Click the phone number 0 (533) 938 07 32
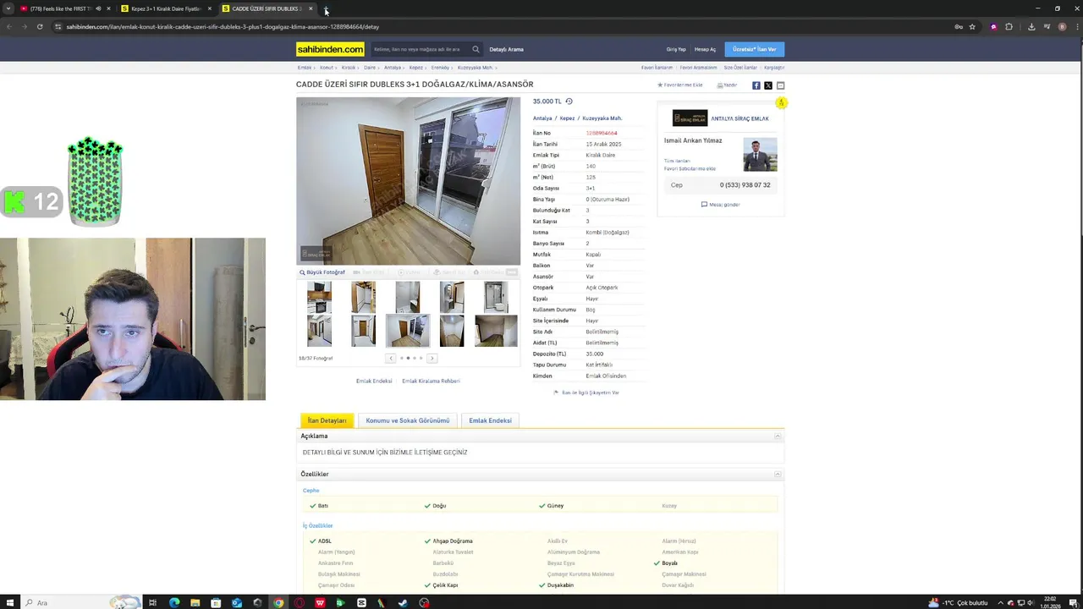1083x609 pixels. coord(745,185)
